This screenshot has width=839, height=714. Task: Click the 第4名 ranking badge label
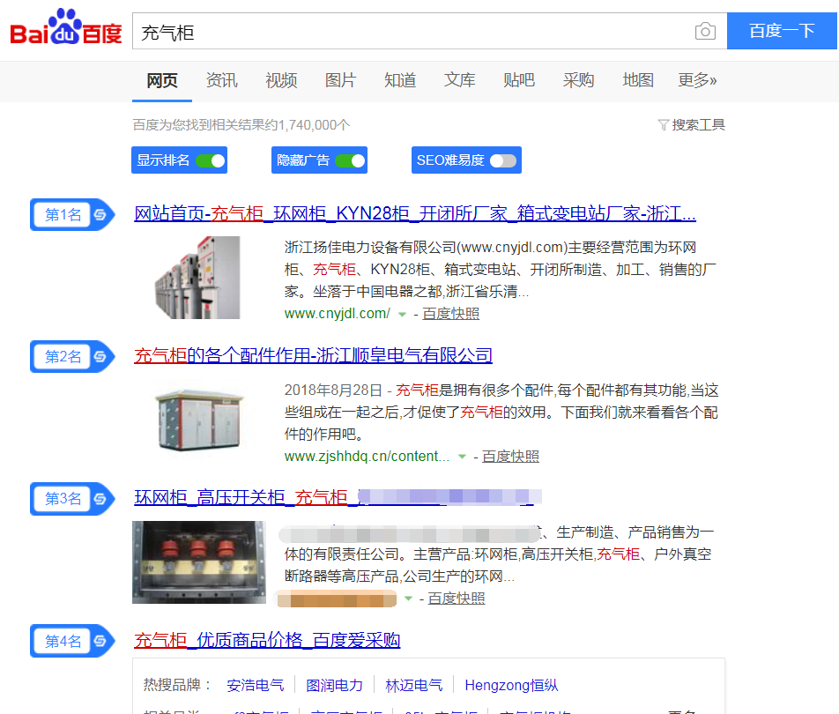pyautogui.click(x=63, y=641)
